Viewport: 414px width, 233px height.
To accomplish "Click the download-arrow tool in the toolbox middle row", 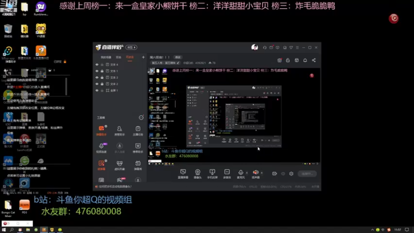I will [120, 148].
